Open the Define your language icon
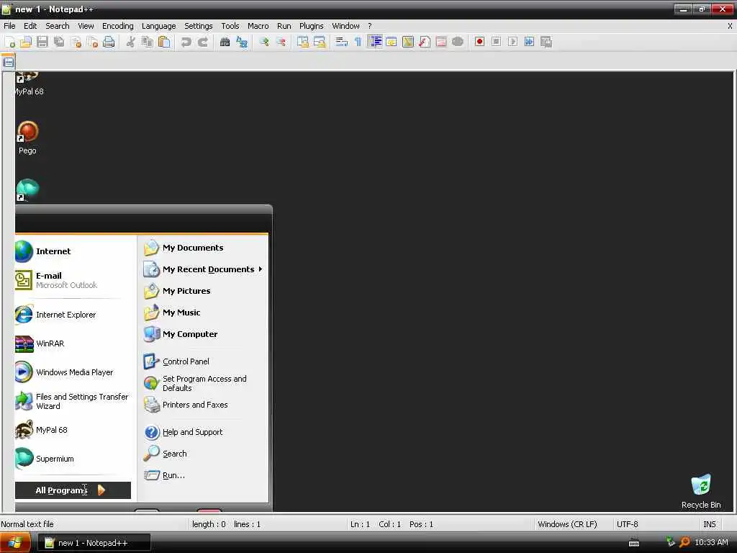The width and height of the screenshot is (737, 553). [x=391, y=42]
